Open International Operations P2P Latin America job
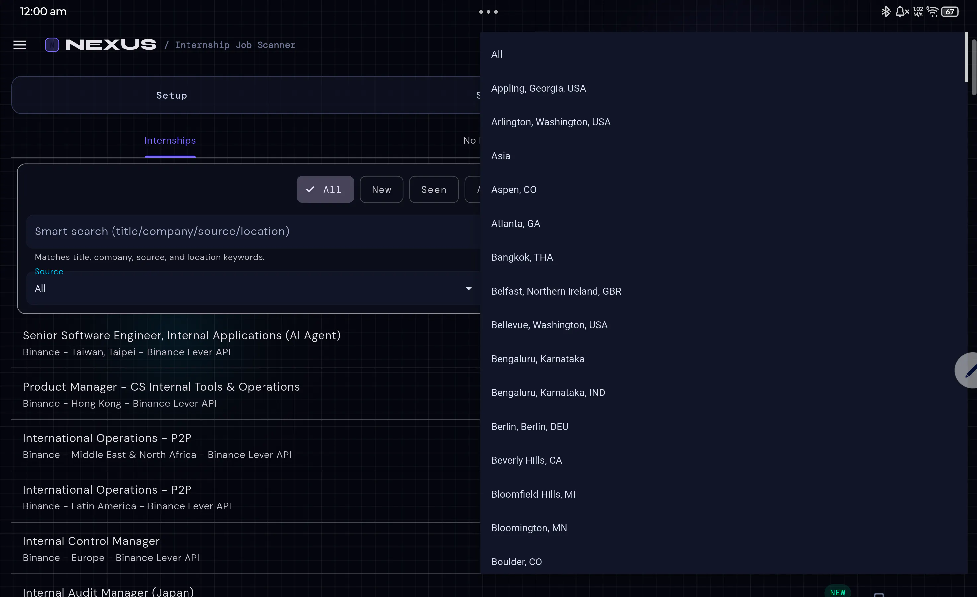The width and height of the screenshot is (977, 597). (246, 497)
